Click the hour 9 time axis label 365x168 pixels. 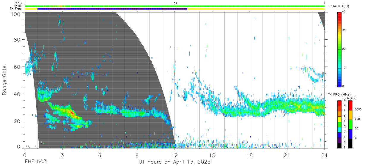(137, 155)
